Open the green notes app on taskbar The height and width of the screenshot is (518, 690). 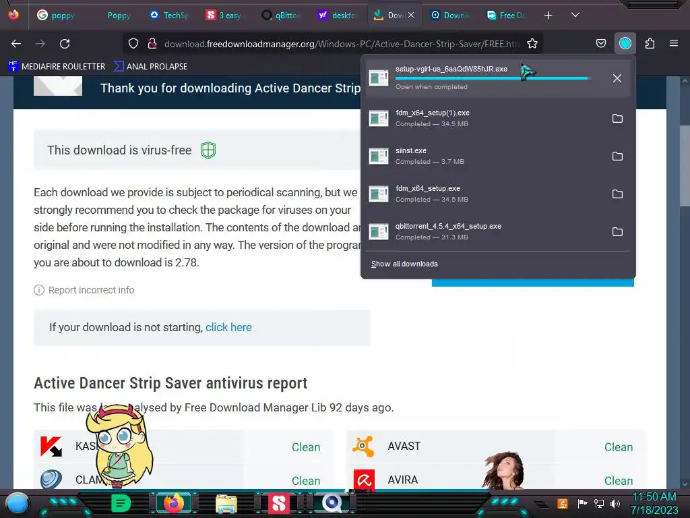[x=121, y=503]
